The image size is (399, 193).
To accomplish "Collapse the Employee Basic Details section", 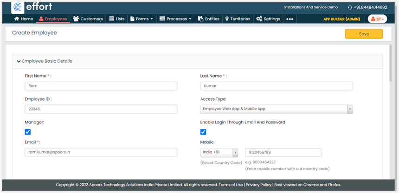I will pos(19,61).
